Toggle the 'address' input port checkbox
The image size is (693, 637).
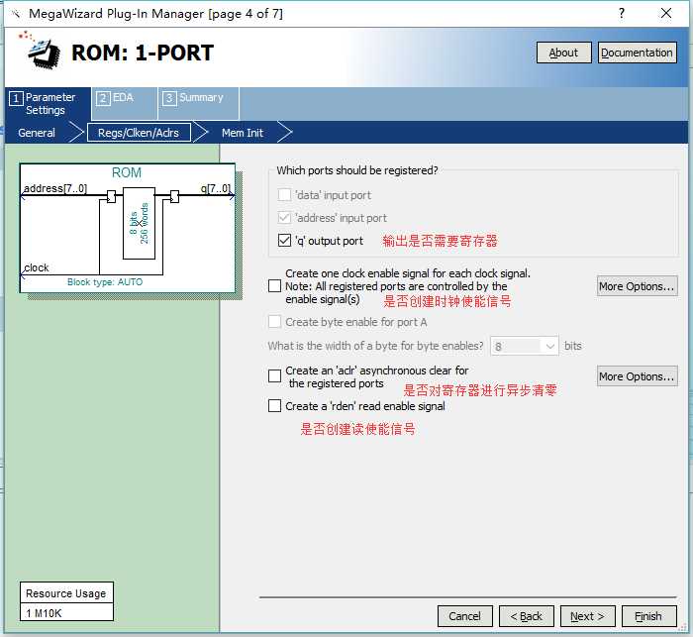pyautogui.click(x=284, y=218)
